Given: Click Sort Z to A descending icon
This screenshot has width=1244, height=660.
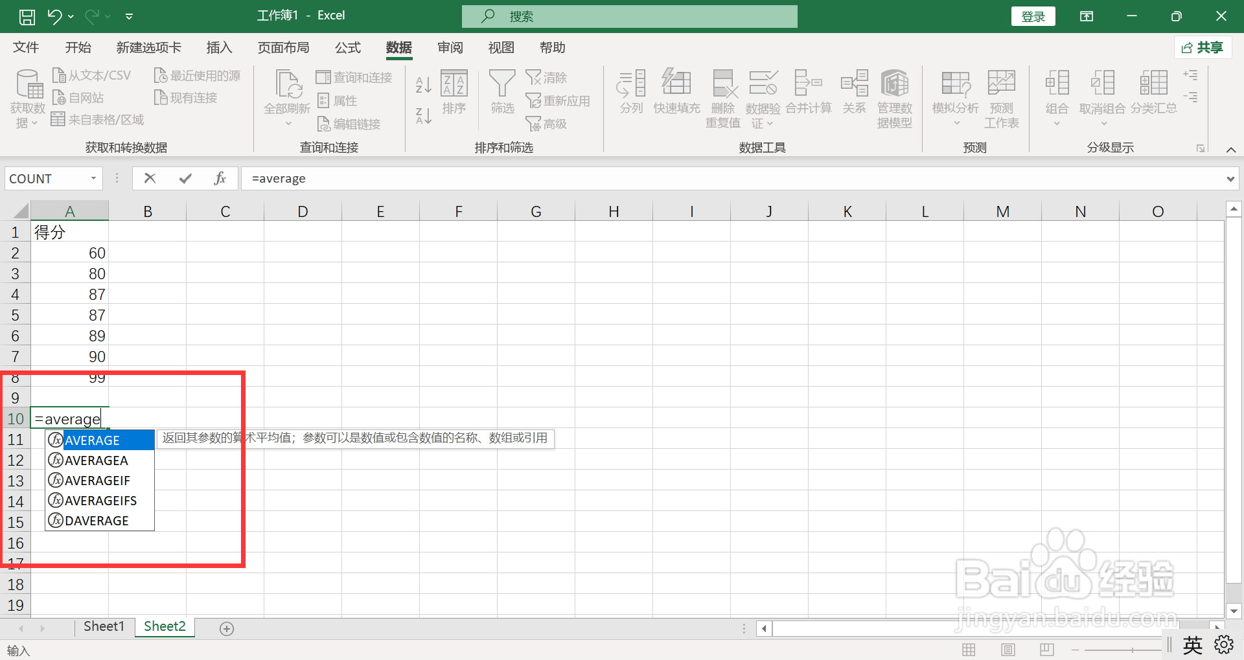Looking at the screenshot, I should point(423,116).
